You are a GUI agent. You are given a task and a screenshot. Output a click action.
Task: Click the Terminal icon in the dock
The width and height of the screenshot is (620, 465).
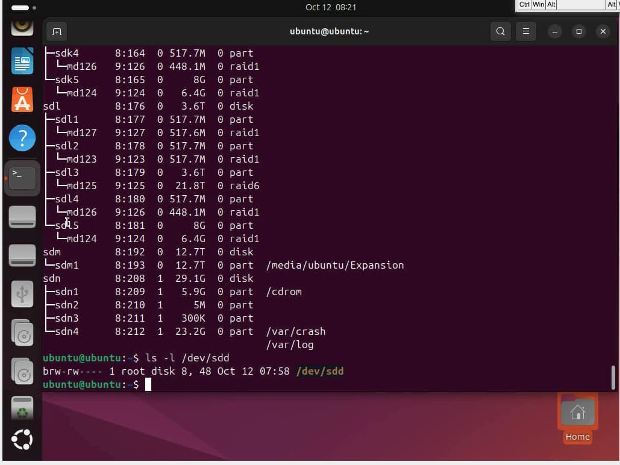(x=22, y=178)
